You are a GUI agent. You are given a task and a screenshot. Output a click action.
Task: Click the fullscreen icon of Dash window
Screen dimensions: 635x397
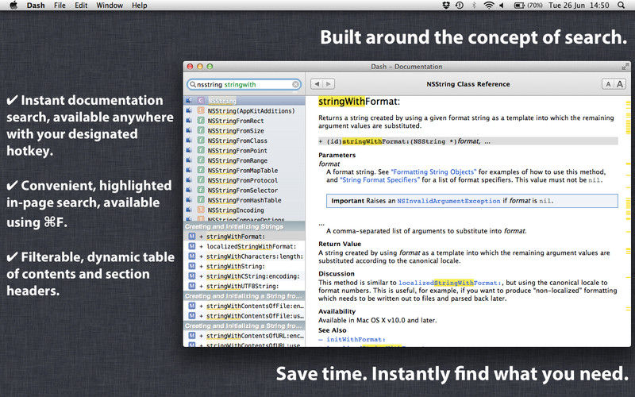click(x=625, y=66)
